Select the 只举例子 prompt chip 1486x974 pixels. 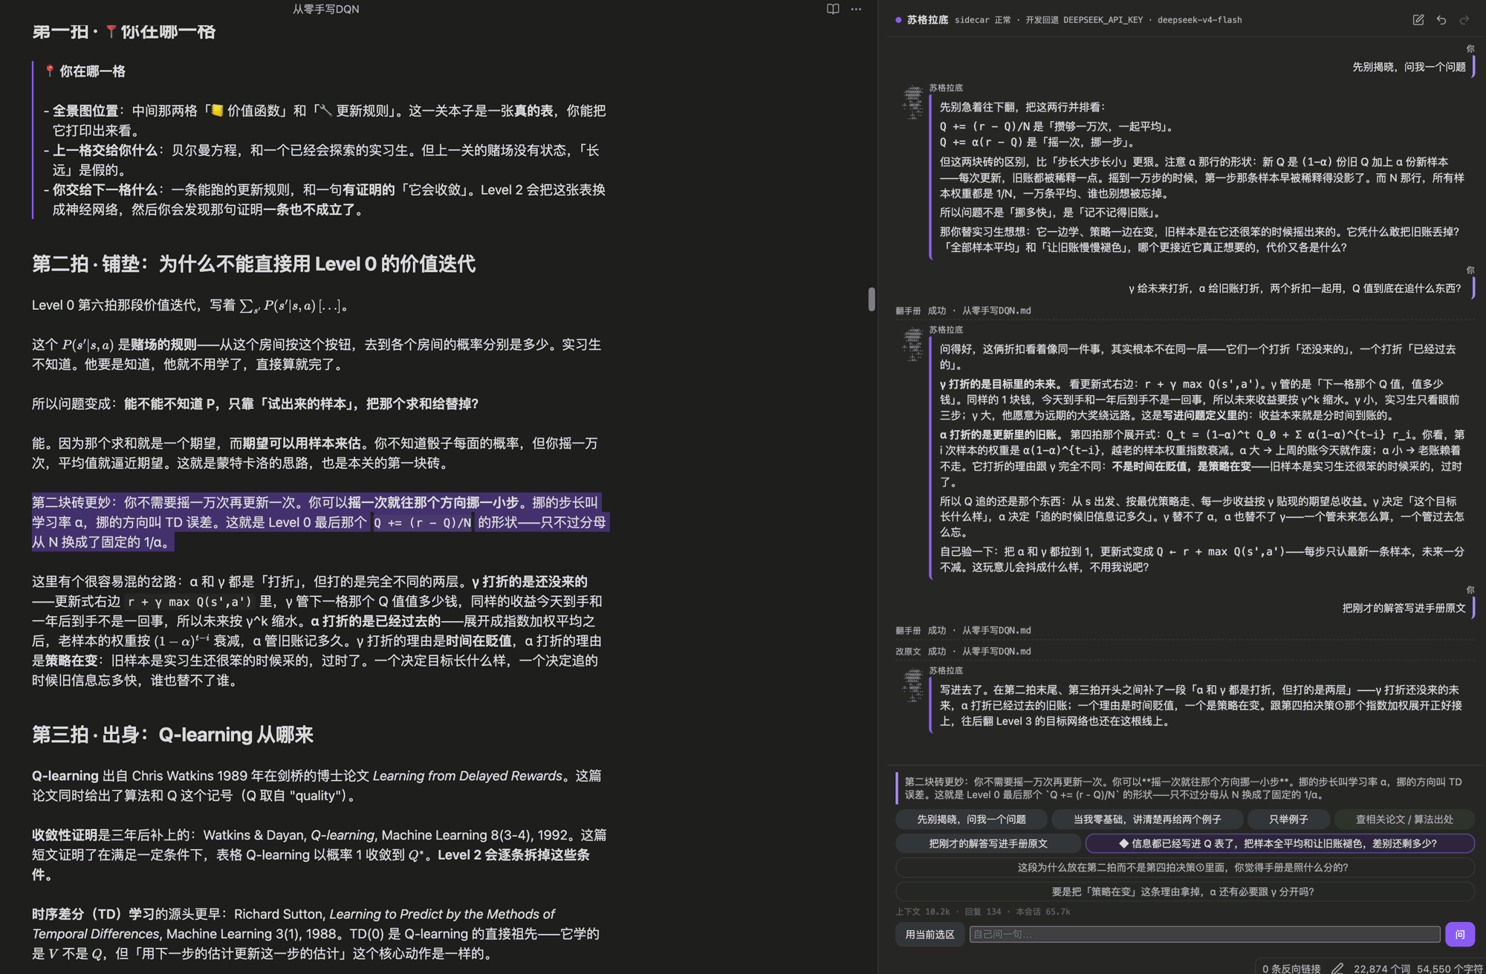[1288, 819]
